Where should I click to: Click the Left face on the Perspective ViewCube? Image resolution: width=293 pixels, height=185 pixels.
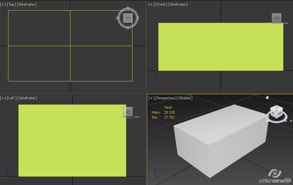pos(273,113)
